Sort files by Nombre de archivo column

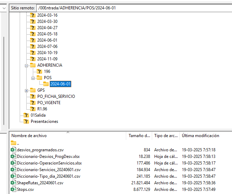click(x=29, y=136)
